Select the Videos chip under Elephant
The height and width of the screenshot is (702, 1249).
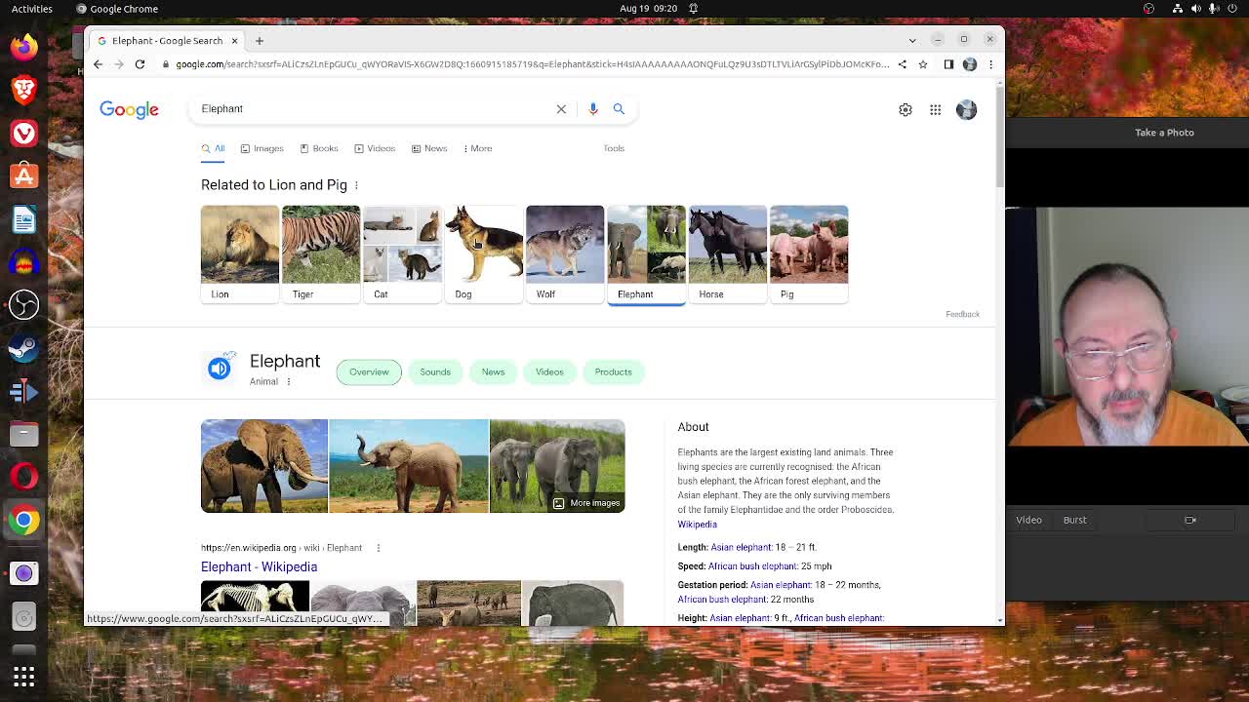tap(549, 371)
